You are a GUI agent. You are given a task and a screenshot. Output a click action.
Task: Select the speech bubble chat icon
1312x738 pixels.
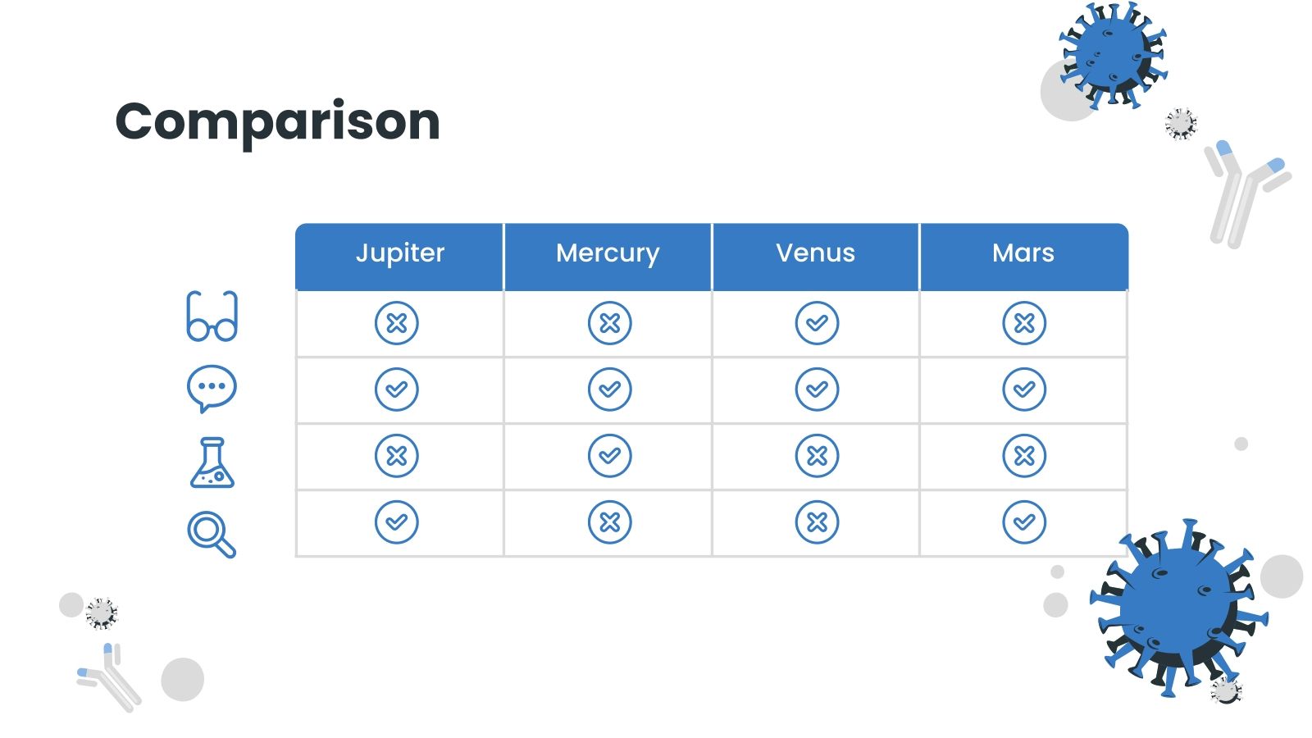tap(212, 388)
